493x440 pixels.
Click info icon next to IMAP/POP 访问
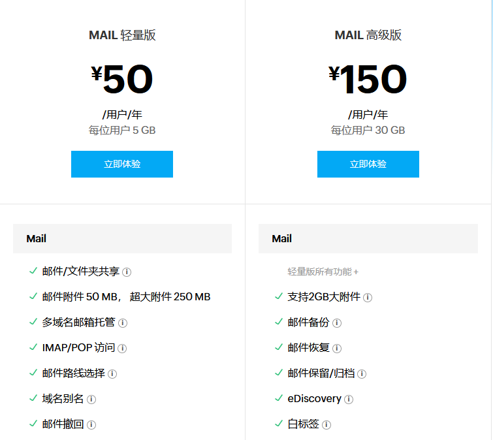(122, 349)
